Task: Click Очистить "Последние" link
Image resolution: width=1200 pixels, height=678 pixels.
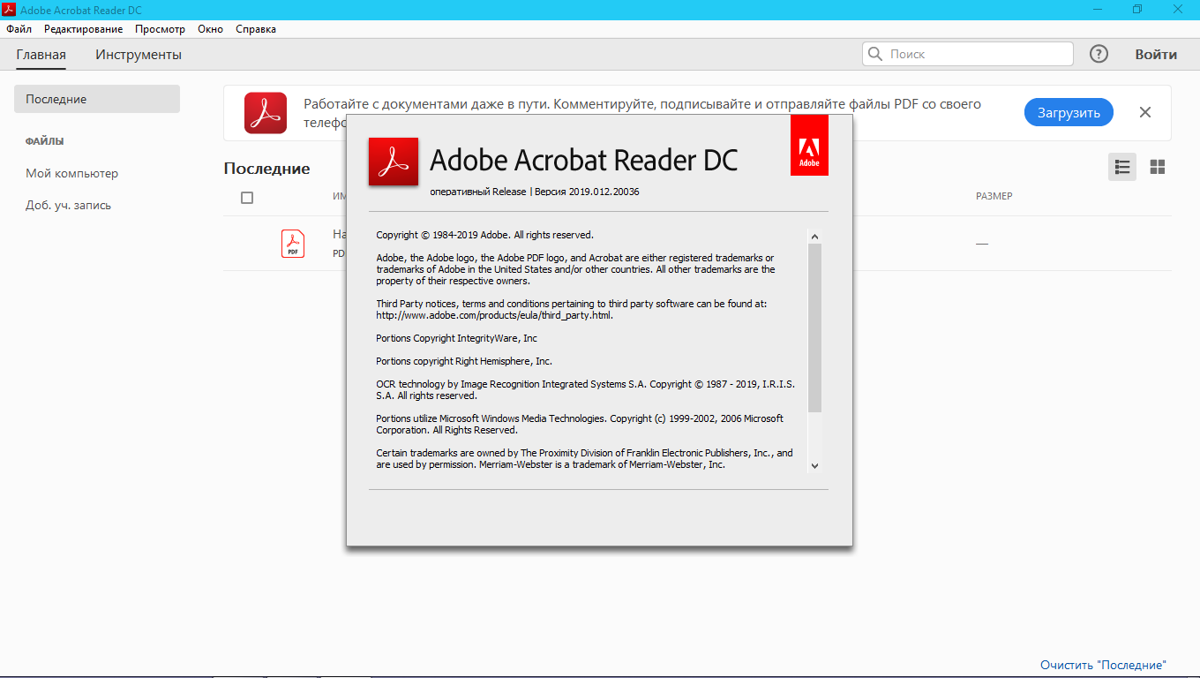Action: click(1103, 665)
